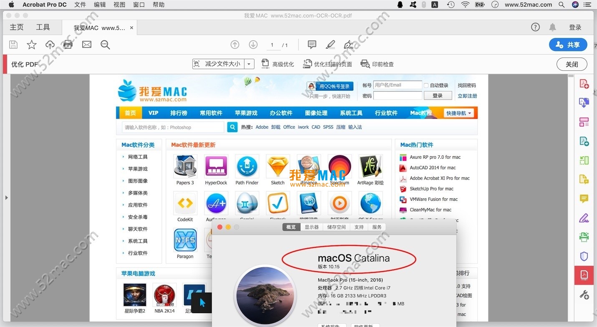Select 显示器 tab in About This Mac
Screen dimensions: 597x327
(312, 227)
